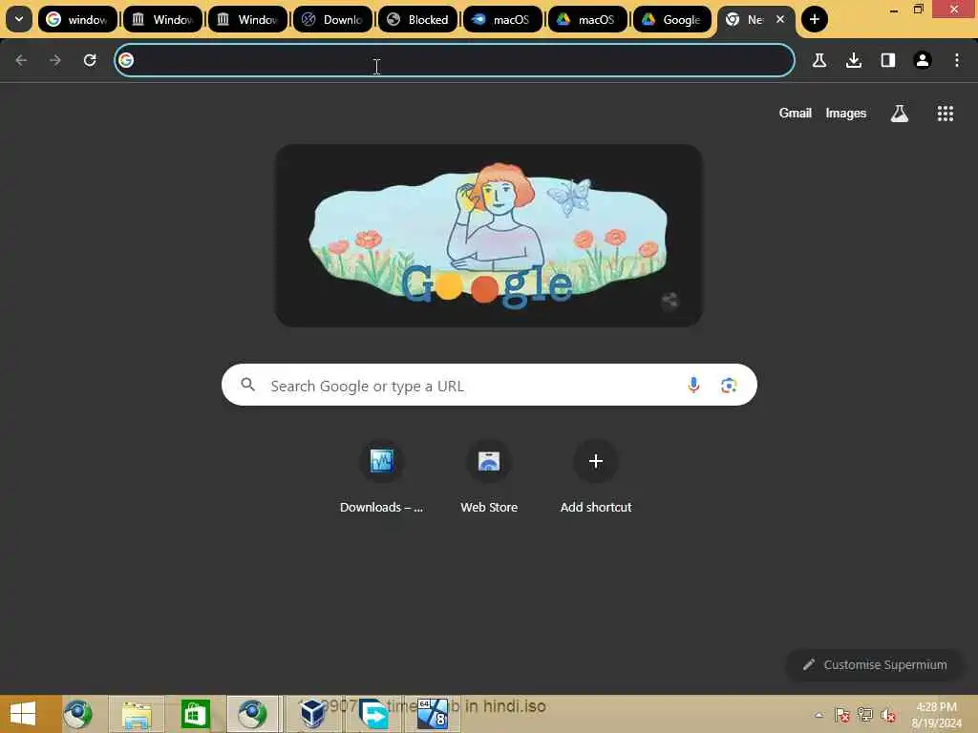Viewport: 978px width, 733px height.
Task: Start voice search with microphone icon
Action: tap(693, 386)
